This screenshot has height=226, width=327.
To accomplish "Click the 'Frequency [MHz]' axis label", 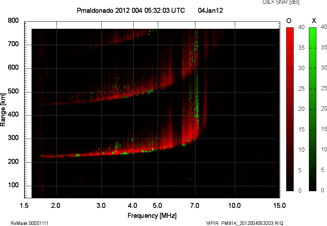I will 152,216.
